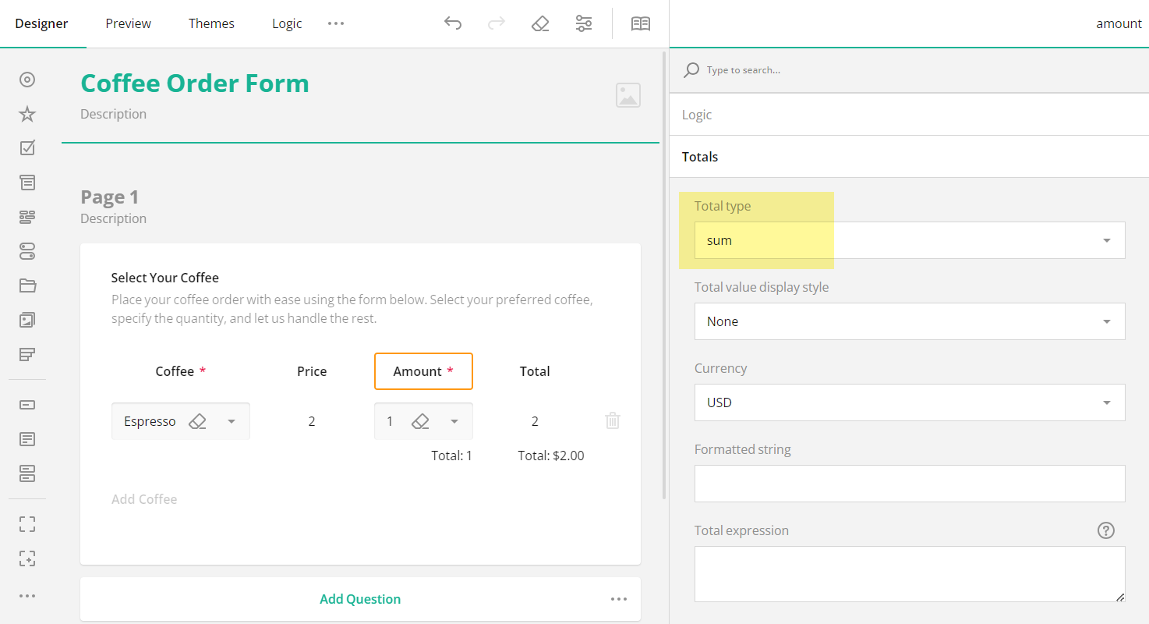1149x624 pixels.
Task: Click Add Coffee to add a new row
Action: [x=144, y=498]
